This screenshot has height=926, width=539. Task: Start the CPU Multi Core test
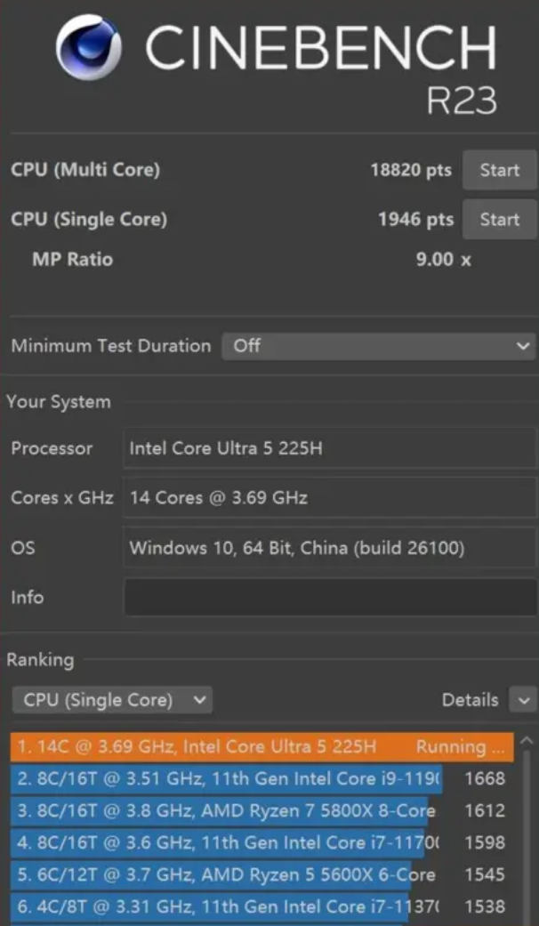tap(499, 170)
